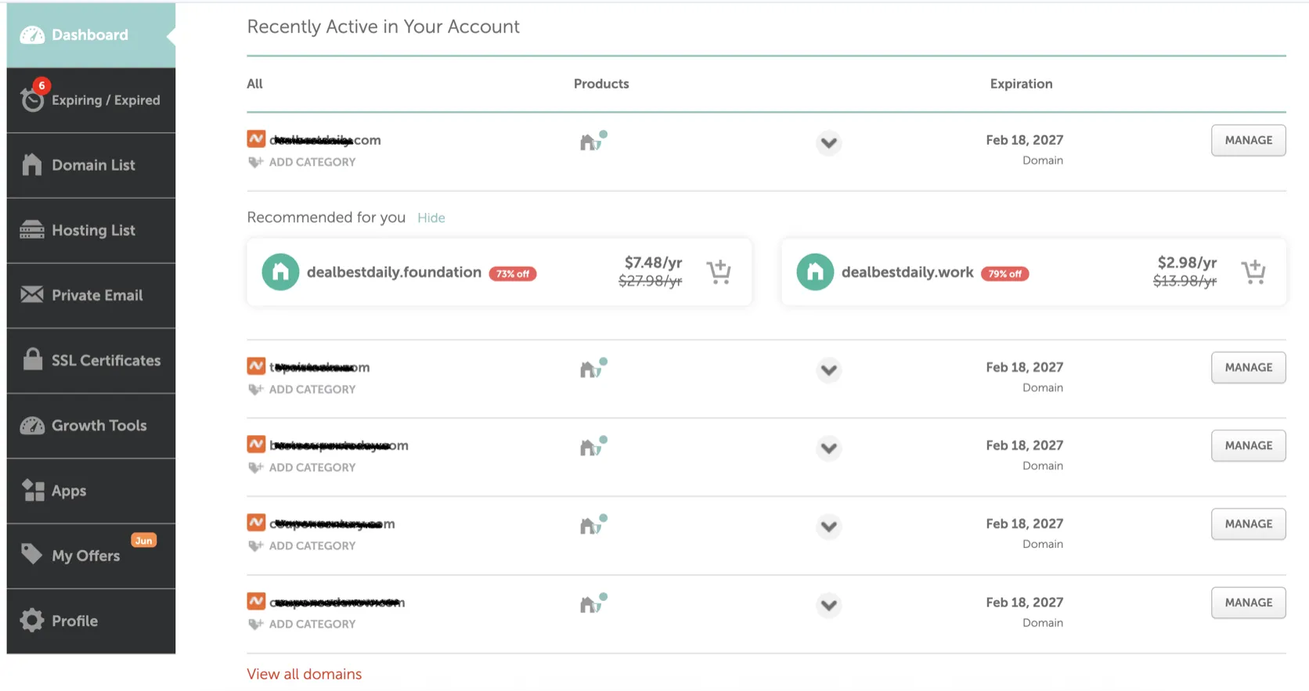
Task: Add category to first domain above recommendations
Action: pos(302,162)
